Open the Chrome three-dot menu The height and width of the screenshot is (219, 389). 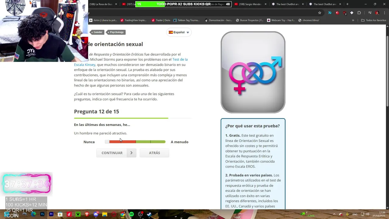384,13
